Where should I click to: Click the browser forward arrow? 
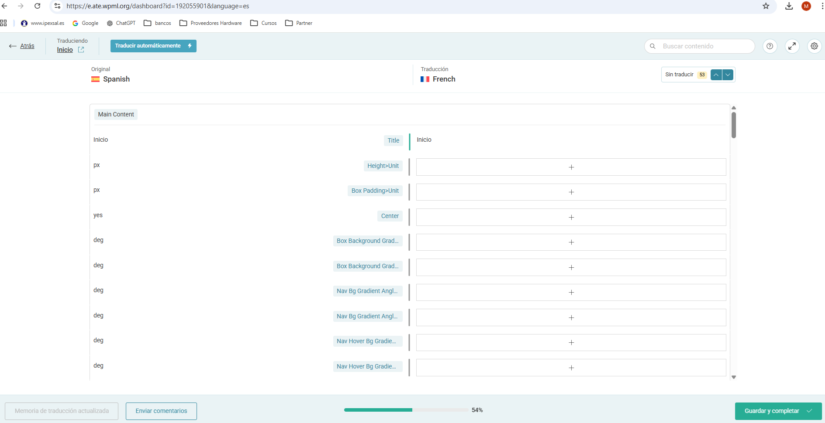tap(21, 6)
